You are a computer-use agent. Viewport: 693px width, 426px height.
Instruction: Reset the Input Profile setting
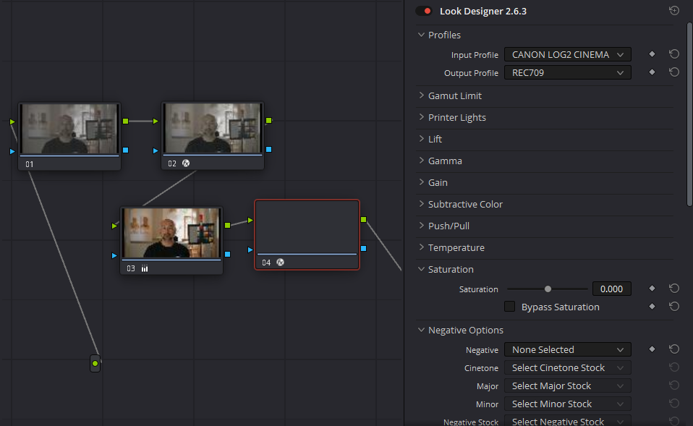pyautogui.click(x=674, y=54)
